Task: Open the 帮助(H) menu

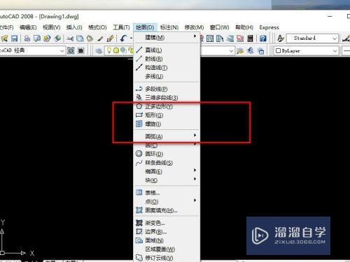Action: [244, 27]
